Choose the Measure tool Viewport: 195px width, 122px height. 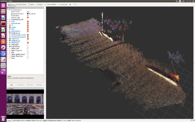[39, 4]
